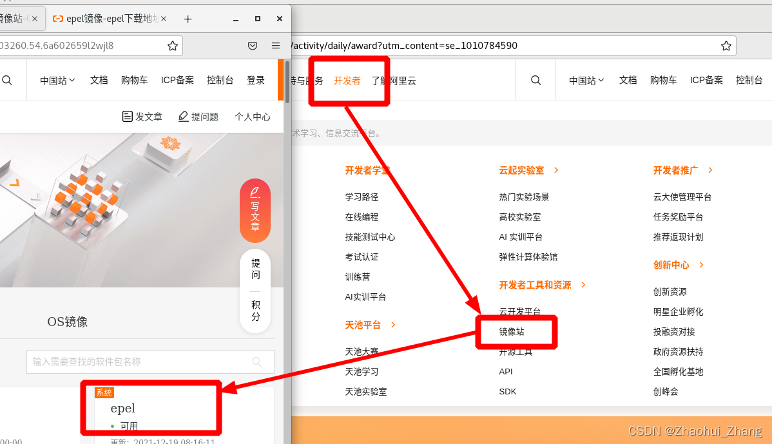The width and height of the screenshot is (772, 444).
Task: Open 弹性计算体验馆 link
Action: [x=528, y=257]
